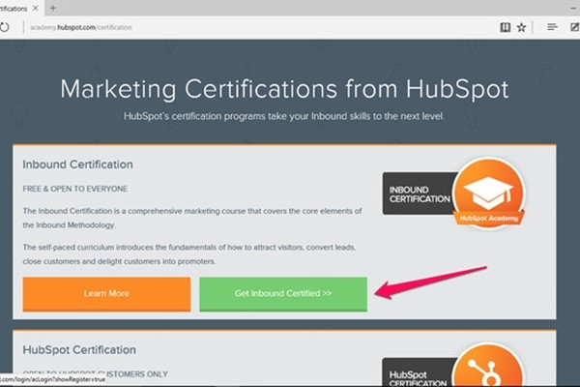Image resolution: width=580 pixels, height=387 pixels.
Task: Click the orange Learn More button
Action: pyautogui.click(x=106, y=294)
